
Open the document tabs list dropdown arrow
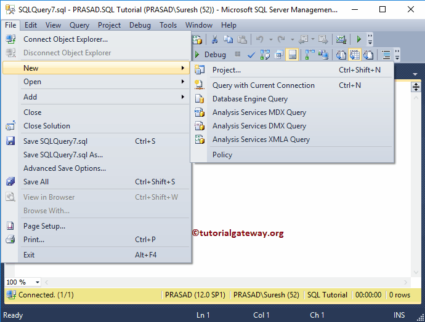(x=415, y=74)
